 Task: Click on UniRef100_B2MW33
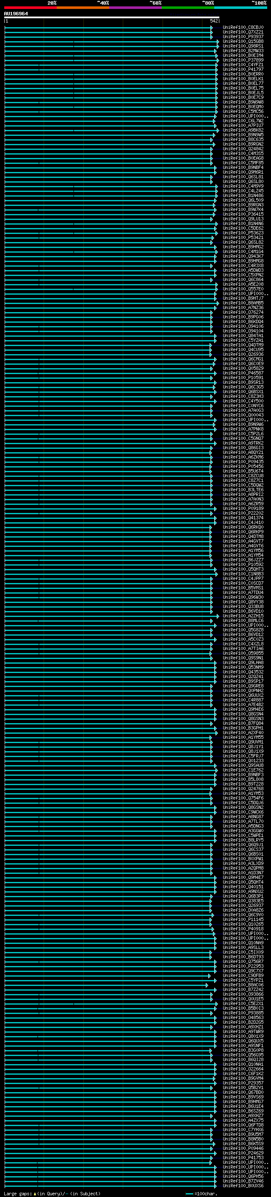click(243, 51)
